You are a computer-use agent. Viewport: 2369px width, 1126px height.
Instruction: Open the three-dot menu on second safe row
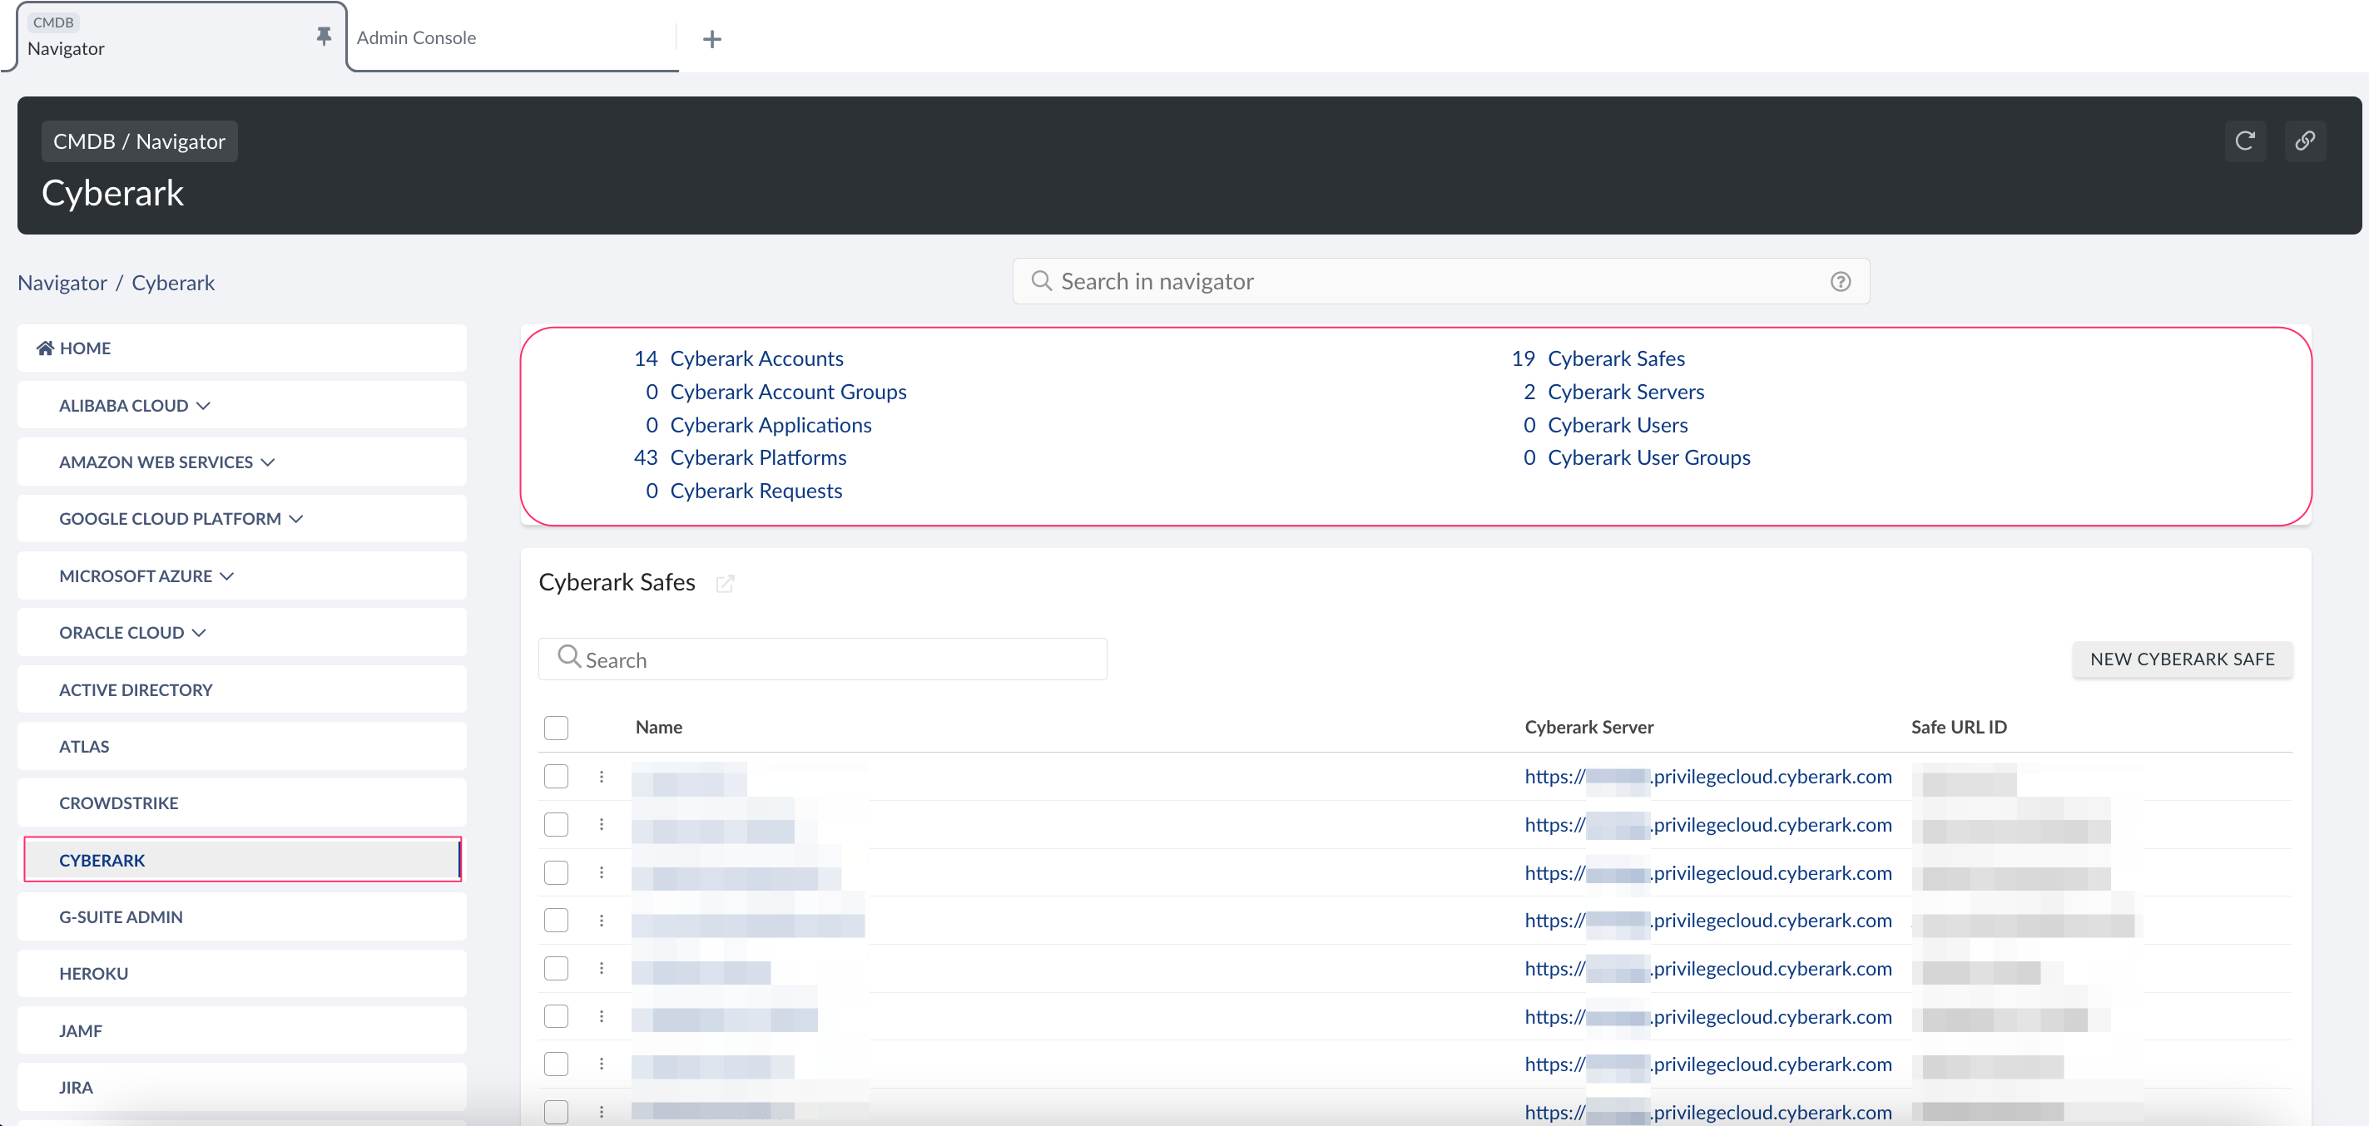(x=600, y=824)
